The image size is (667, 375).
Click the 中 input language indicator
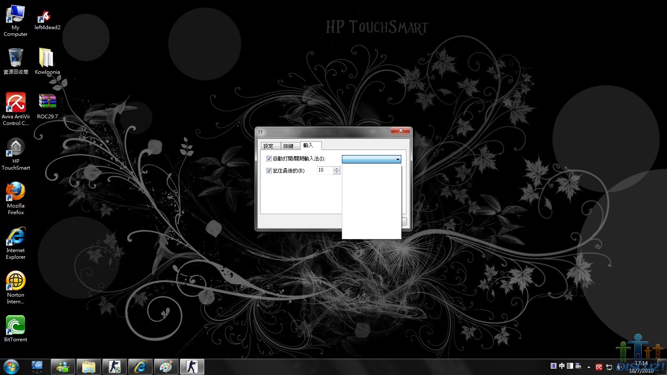pyautogui.click(x=562, y=366)
